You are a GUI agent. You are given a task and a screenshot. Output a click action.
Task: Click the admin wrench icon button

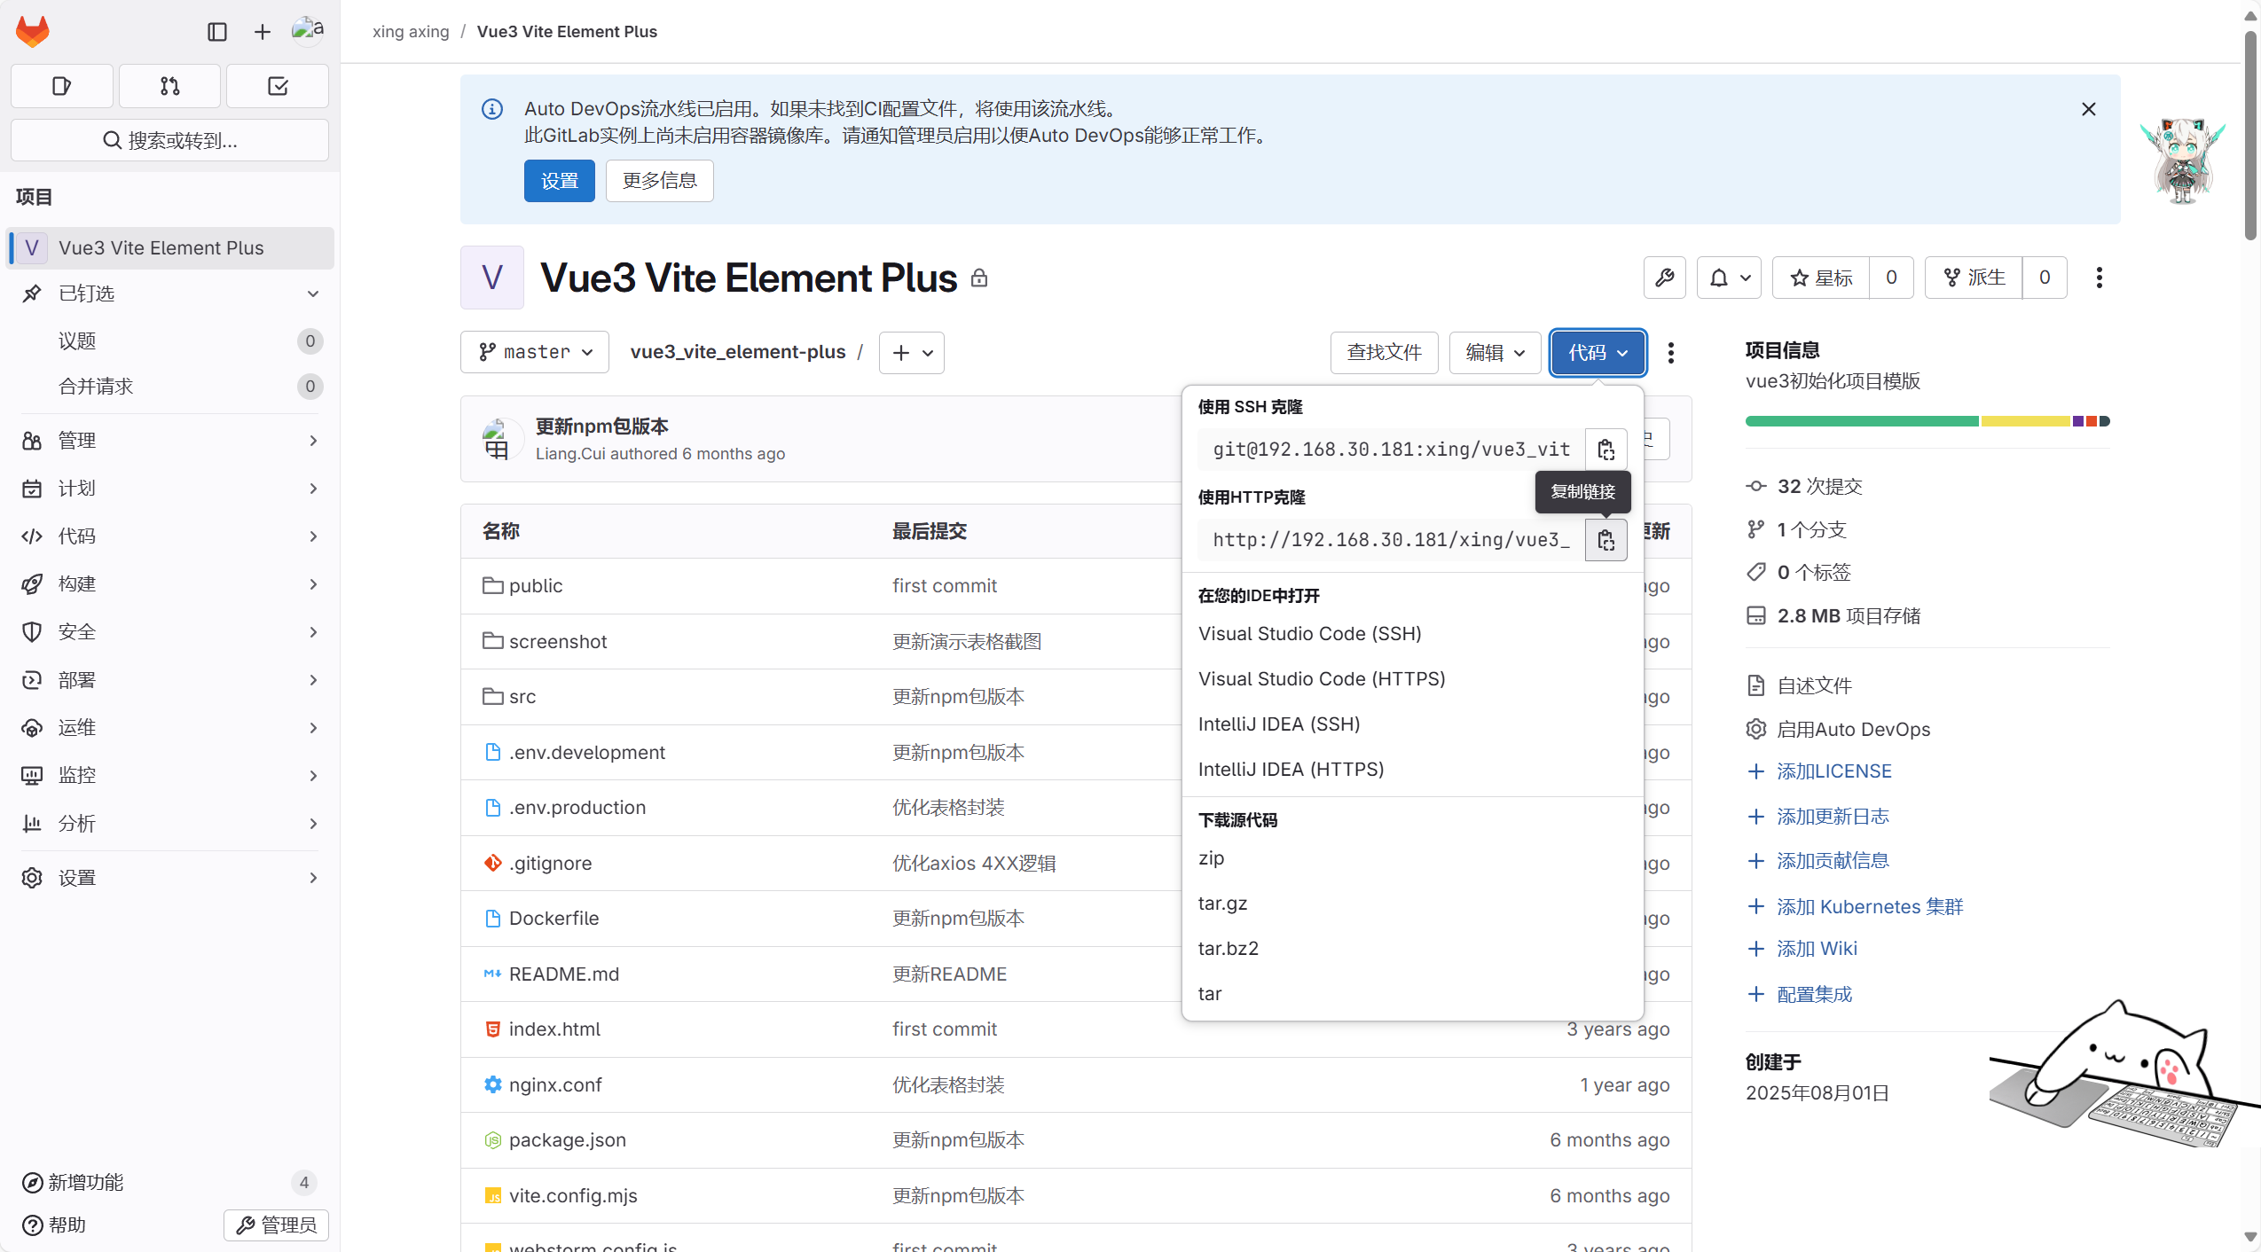(1665, 278)
